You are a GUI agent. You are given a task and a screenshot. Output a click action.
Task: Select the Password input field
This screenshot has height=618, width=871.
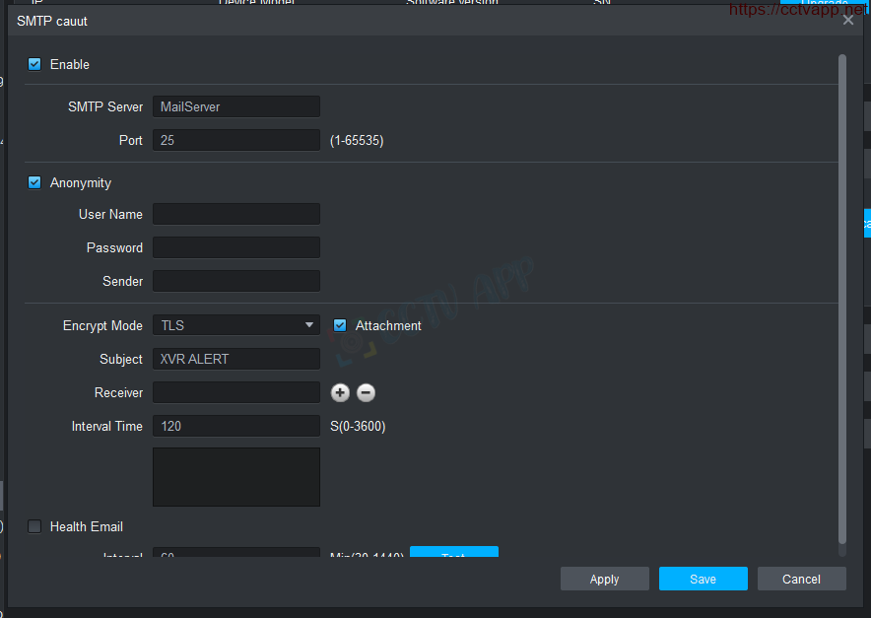(235, 247)
